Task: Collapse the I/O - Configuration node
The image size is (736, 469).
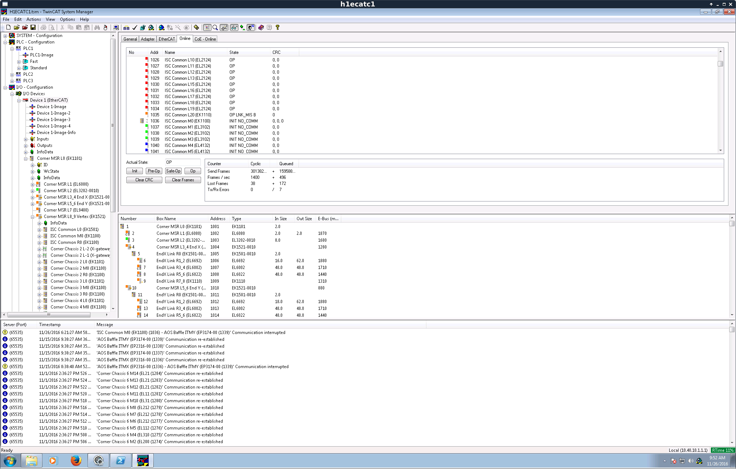Action: pyautogui.click(x=5, y=87)
